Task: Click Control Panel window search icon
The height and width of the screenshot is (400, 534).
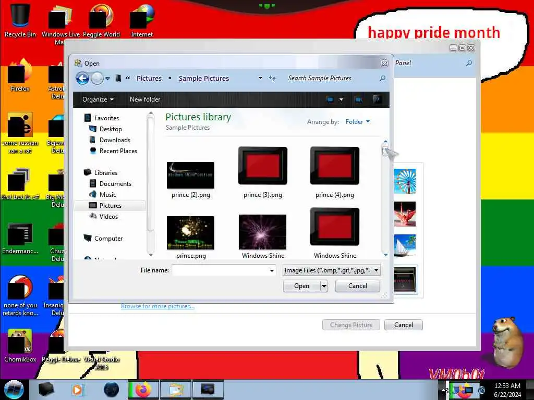Action: [469, 63]
